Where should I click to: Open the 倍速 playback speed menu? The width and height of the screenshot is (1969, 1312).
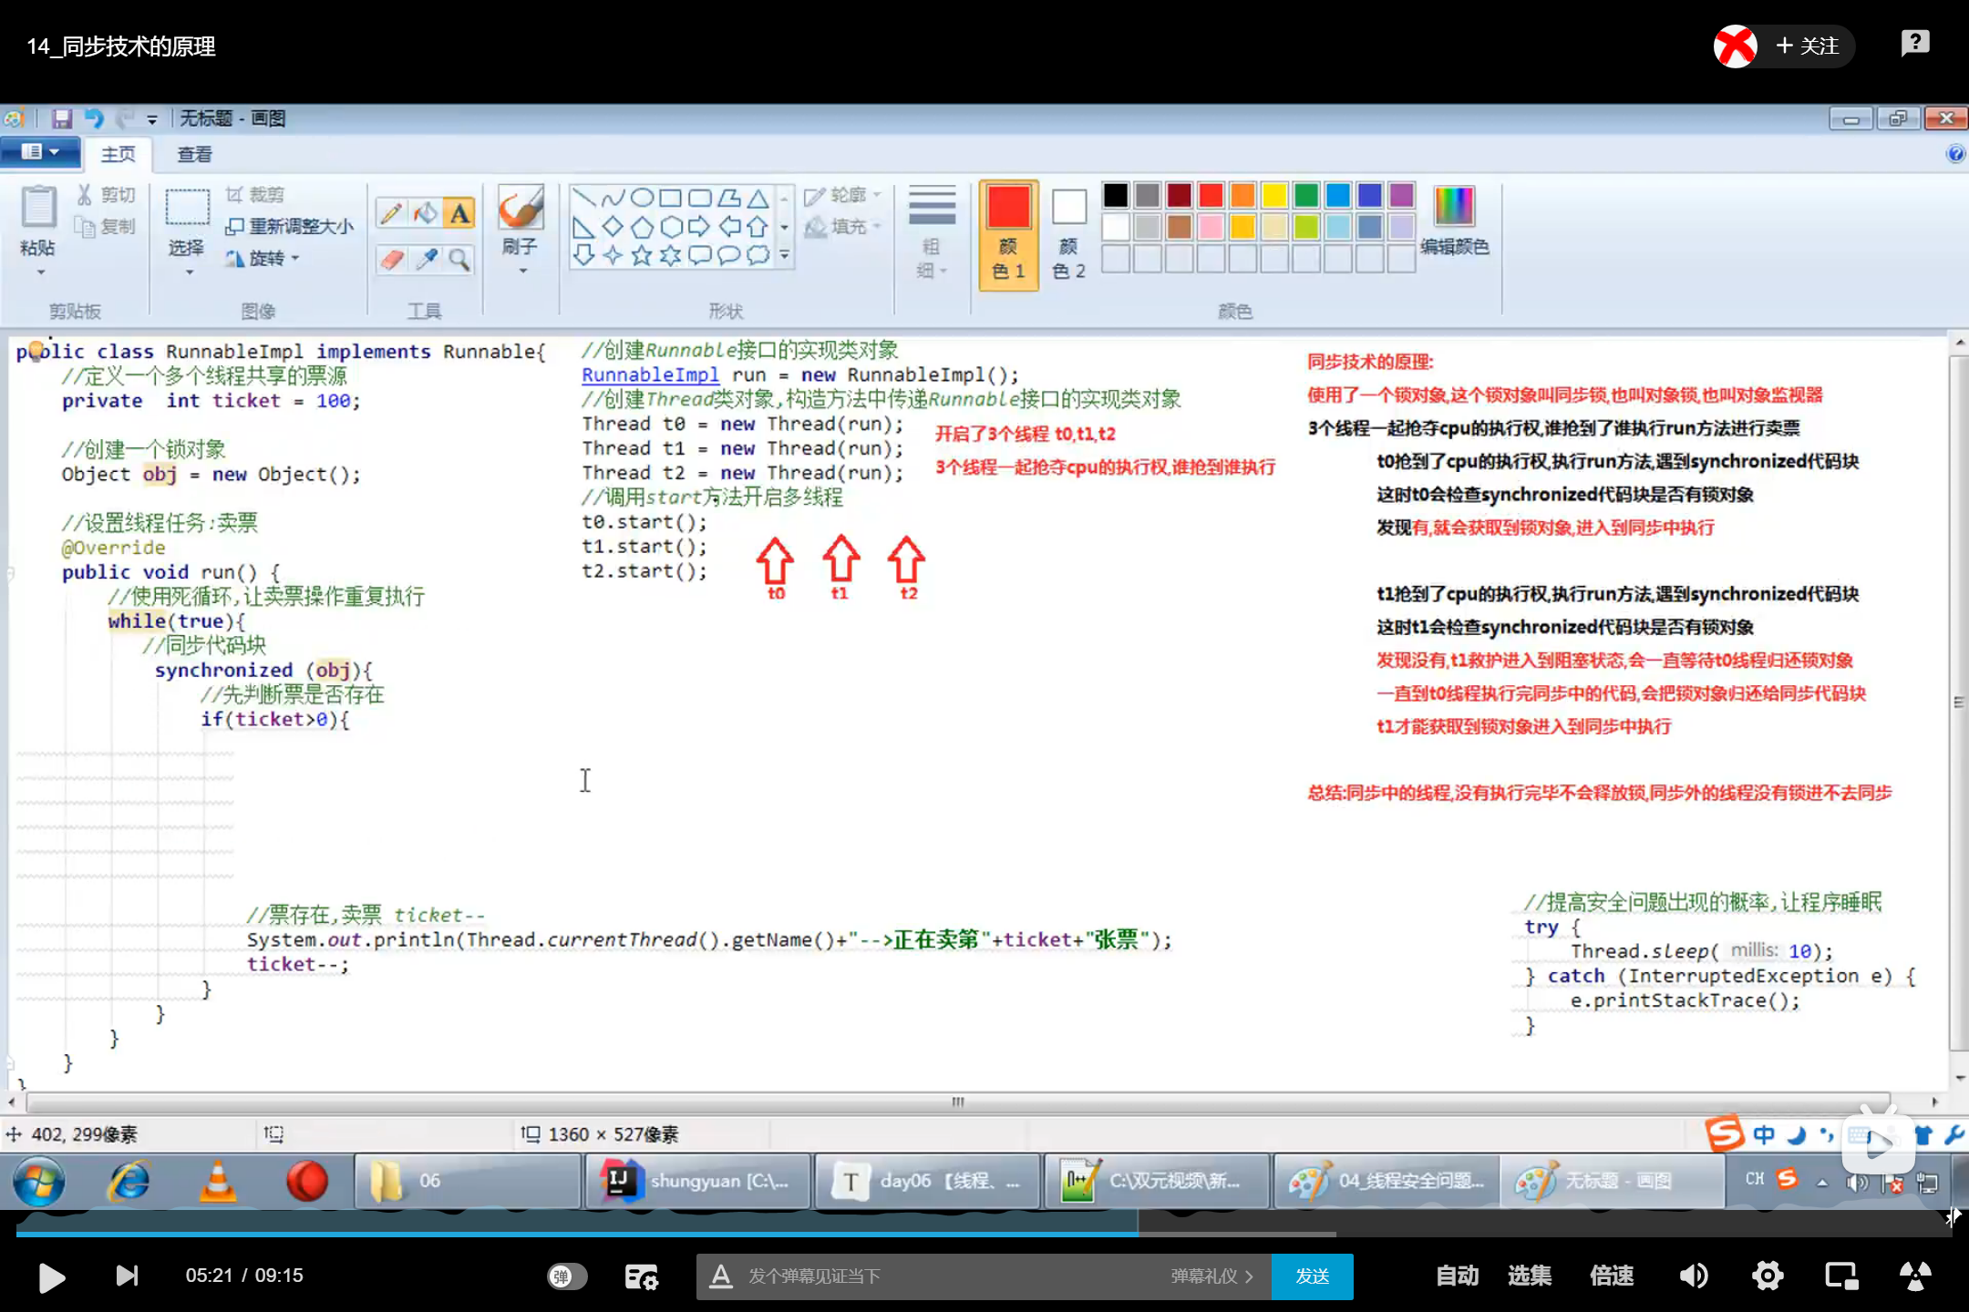click(x=1612, y=1276)
